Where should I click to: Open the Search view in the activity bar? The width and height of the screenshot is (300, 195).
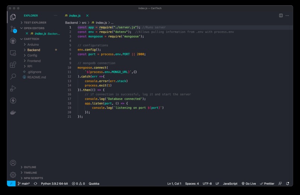[13, 77]
